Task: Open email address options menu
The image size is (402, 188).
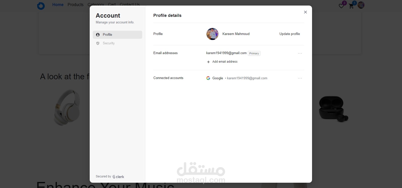Action: click(x=300, y=53)
